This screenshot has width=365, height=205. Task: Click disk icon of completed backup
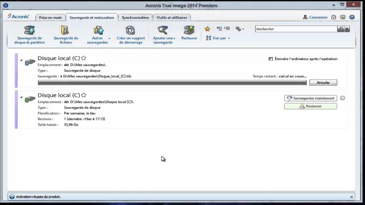(30, 99)
